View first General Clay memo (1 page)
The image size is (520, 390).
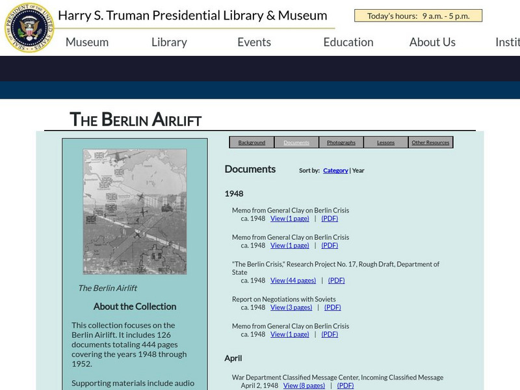[x=289, y=218]
